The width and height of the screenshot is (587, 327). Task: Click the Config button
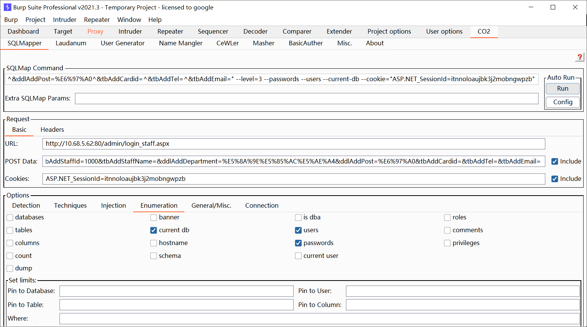pyautogui.click(x=563, y=102)
